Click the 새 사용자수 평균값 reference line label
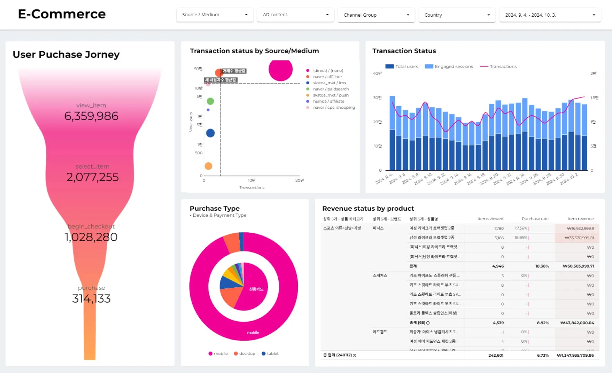The height and width of the screenshot is (373, 612). [221, 80]
